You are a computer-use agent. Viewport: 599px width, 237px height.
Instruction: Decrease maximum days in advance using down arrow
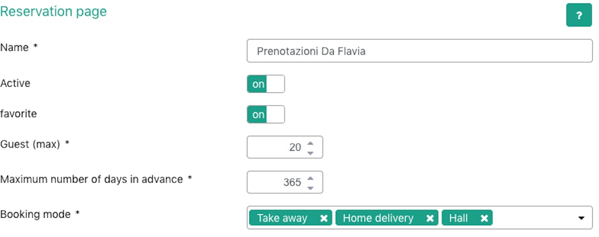point(310,187)
